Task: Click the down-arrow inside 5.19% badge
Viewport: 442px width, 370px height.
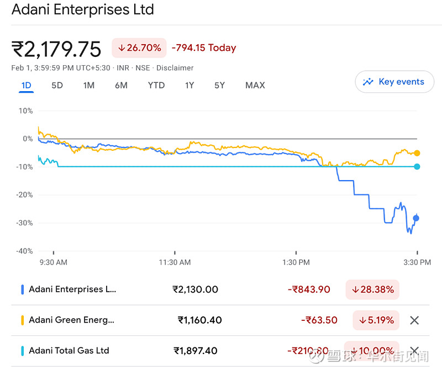Action: pos(363,320)
